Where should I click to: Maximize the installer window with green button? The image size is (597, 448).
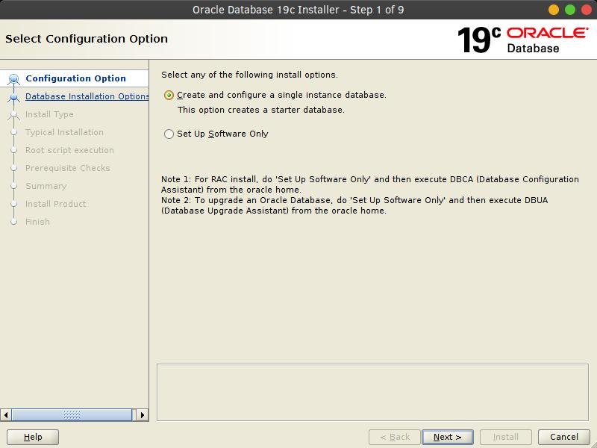click(570, 10)
